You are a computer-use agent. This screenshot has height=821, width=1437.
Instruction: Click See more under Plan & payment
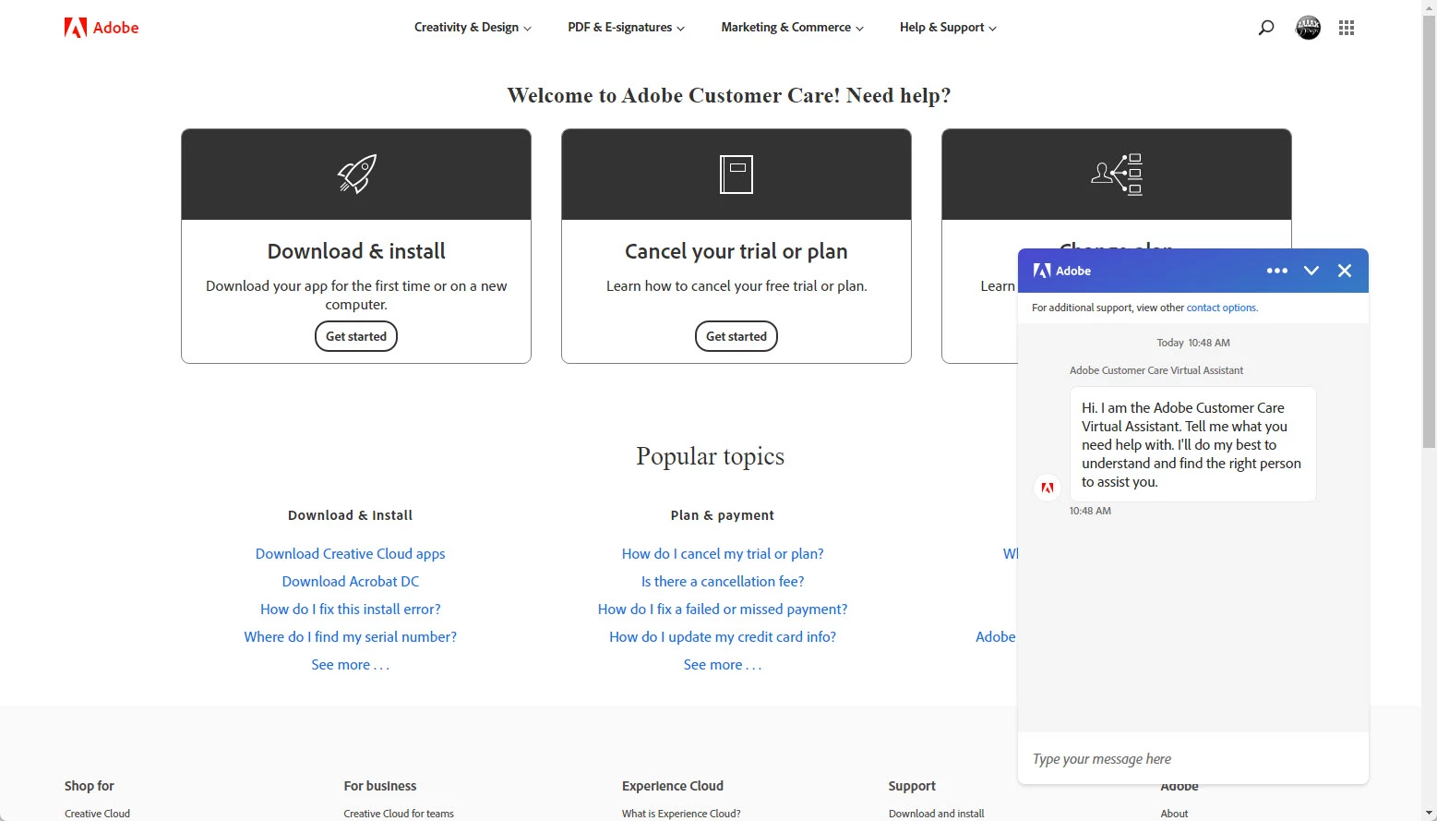coord(723,665)
